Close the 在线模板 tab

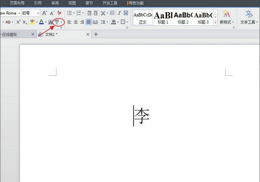click(33, 34)
